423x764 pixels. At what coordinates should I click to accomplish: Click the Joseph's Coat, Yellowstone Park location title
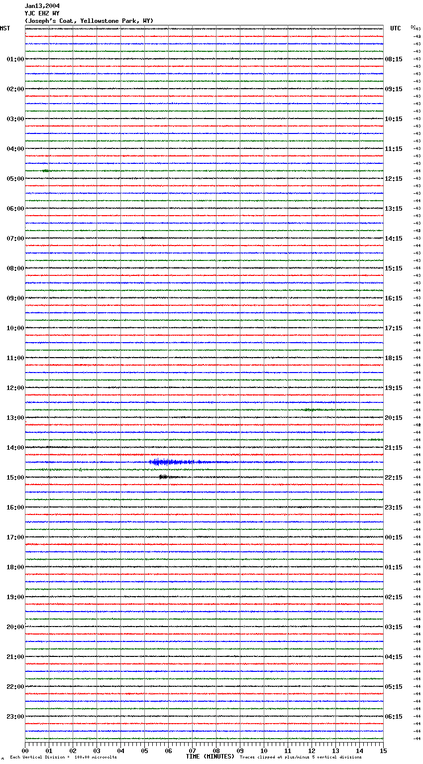click(x=89, y=21)
